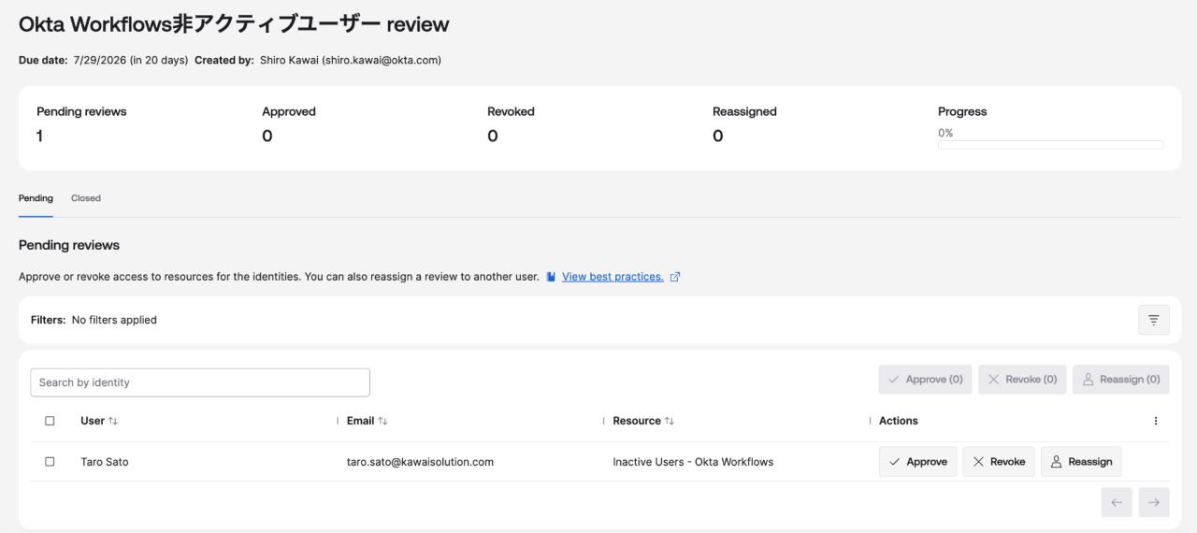Viewport: 1197px width, 533px height.
Task: Click the book icon before View best practices
Action: (x=552, y=277)
